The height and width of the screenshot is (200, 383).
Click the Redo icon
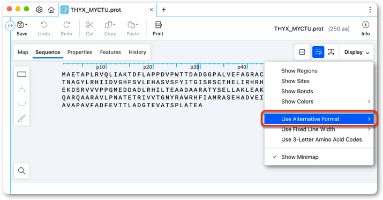pos(66,25)
